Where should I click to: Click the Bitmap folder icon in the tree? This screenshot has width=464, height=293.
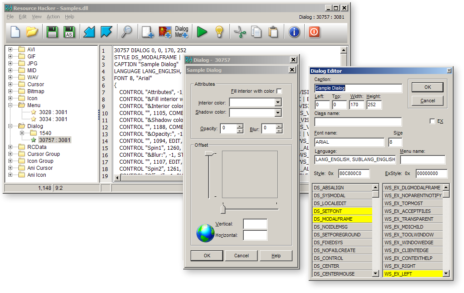[x=22, y=91]
